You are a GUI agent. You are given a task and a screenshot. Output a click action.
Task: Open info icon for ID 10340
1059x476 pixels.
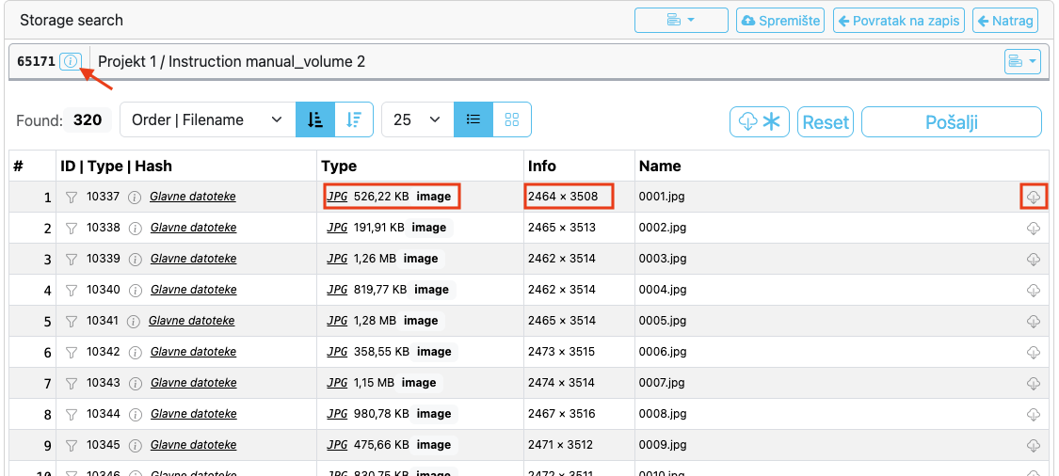click(135, 291)
